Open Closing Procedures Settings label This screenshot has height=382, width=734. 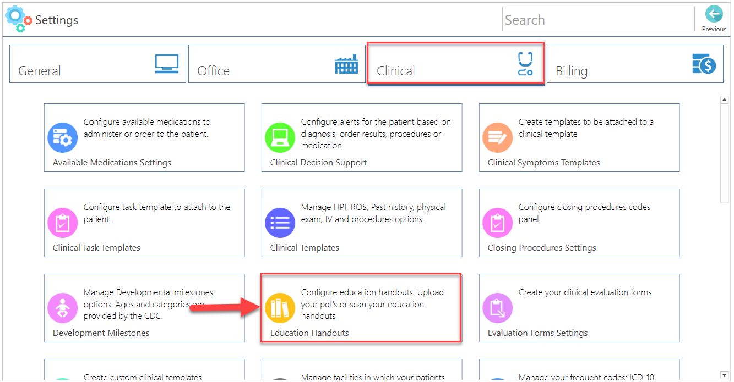pyautogui.click(x=542, y=248)
